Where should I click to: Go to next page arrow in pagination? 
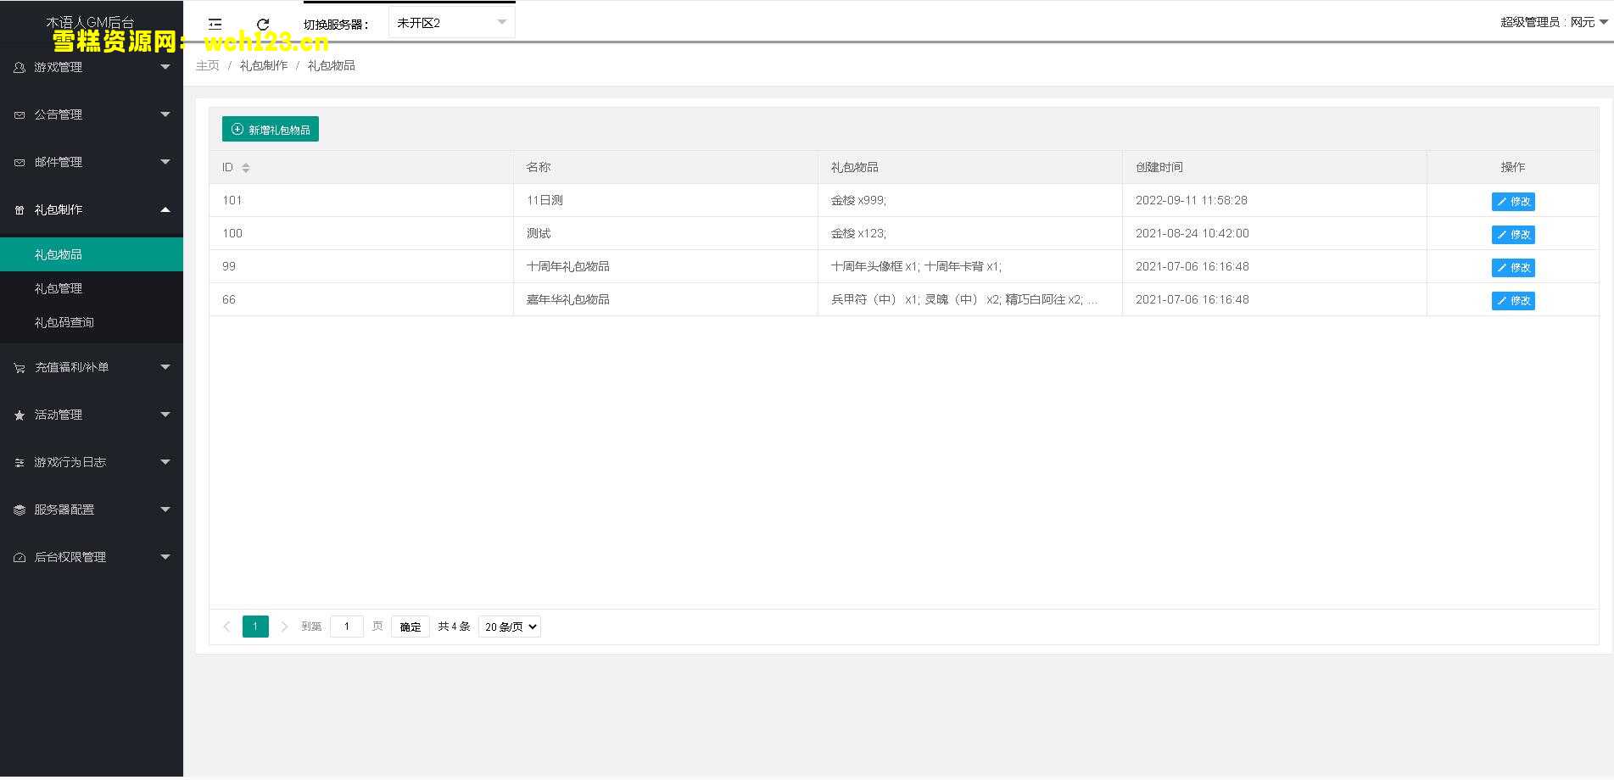tap(284, 627)
